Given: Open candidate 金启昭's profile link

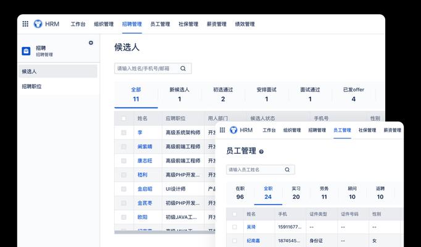Looking at the screenshot, I should (x=144, y=189).
